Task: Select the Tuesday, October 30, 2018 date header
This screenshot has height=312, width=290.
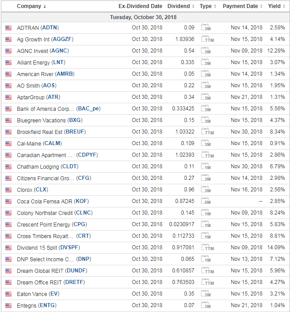Action: tap(143, 17)
